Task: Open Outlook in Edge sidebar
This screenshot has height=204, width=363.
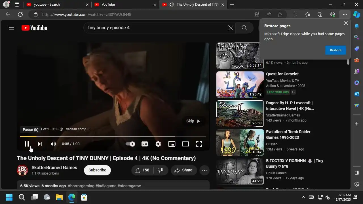Action: [x=357, y=94]
